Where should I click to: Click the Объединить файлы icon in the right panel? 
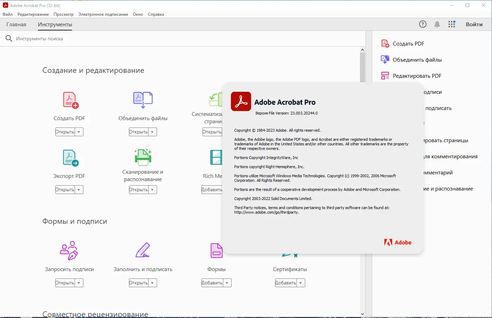(x=385, y=60)
